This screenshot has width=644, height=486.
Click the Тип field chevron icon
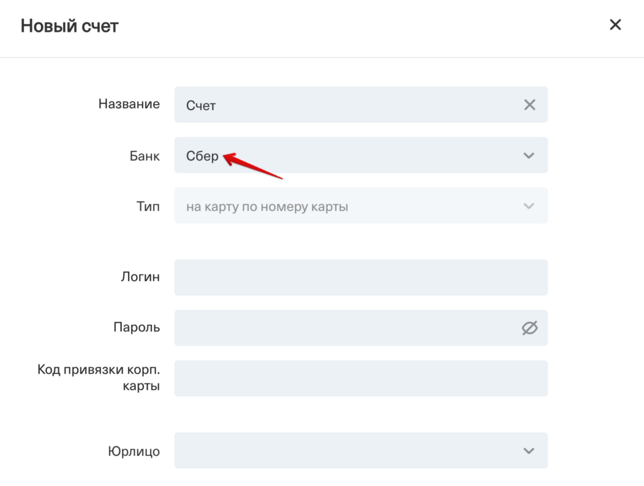coord(529,206)
